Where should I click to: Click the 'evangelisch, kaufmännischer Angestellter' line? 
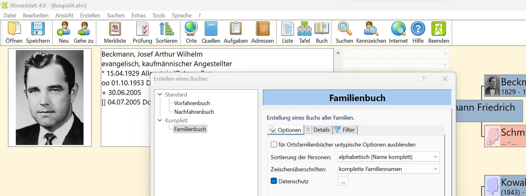point(167,64)
